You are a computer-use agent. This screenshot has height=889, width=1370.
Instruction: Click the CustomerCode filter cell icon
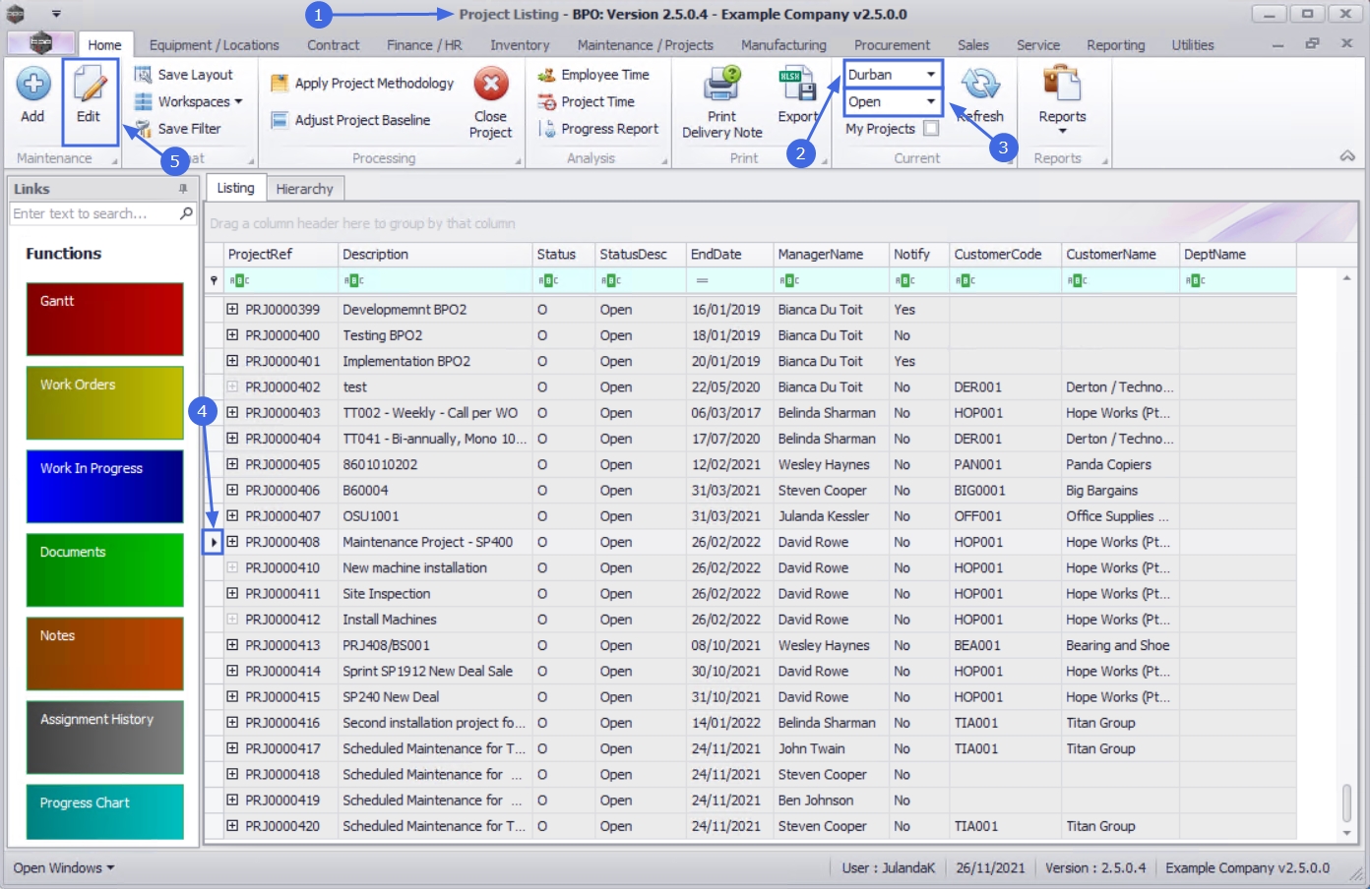(x=965, y=280)
